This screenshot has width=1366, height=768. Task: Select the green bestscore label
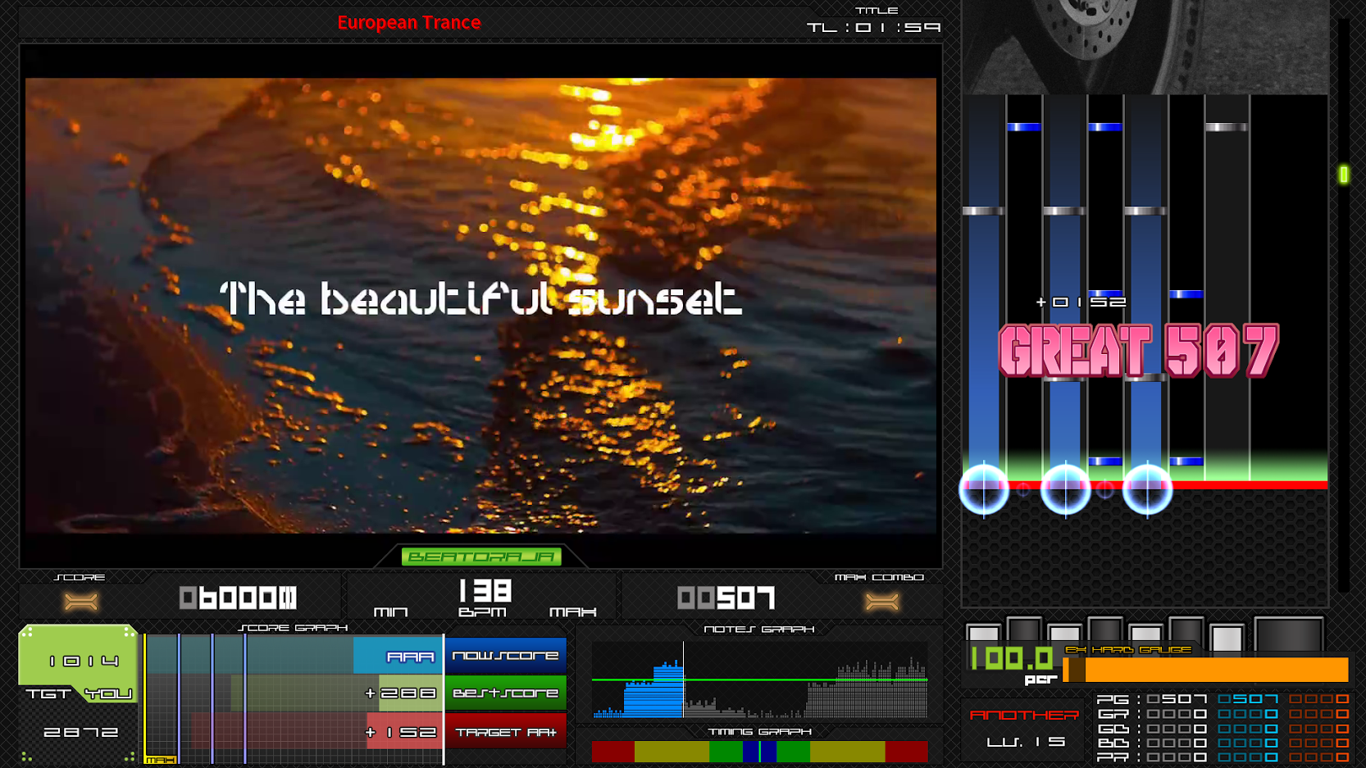pos(506,693)
